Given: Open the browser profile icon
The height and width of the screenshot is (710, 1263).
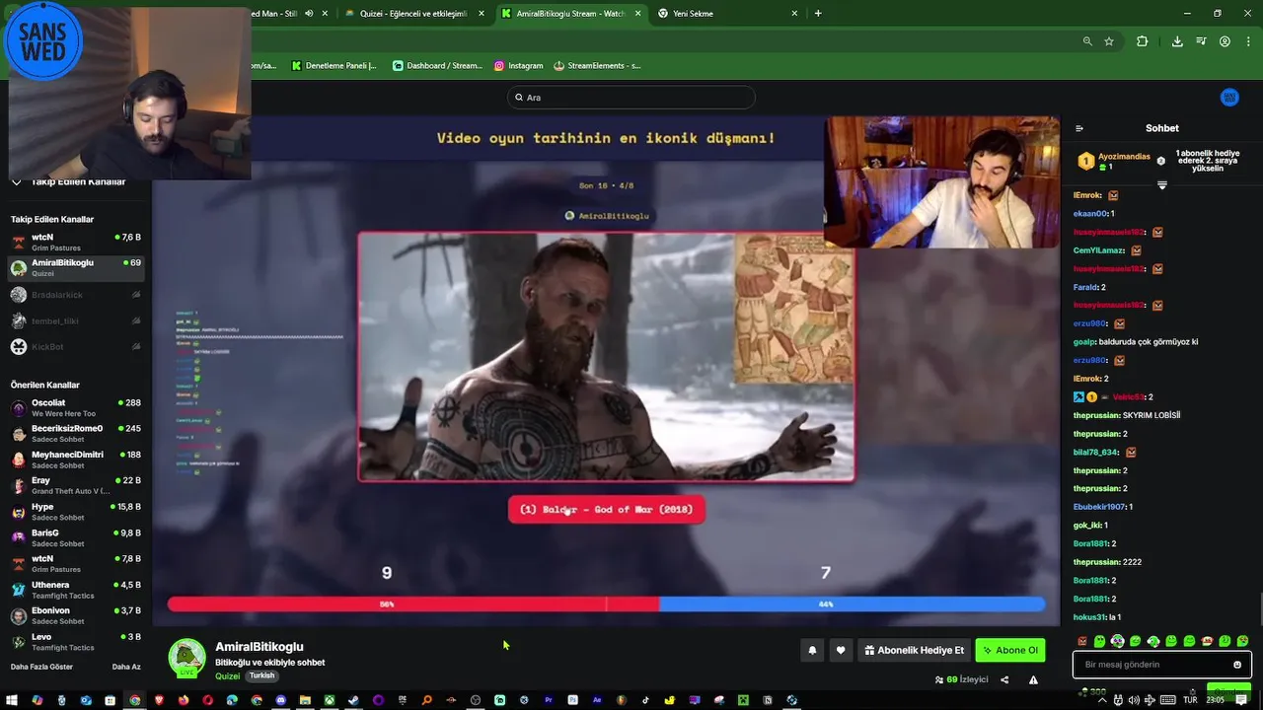Looking at the screenshot, I should 1225,41.
